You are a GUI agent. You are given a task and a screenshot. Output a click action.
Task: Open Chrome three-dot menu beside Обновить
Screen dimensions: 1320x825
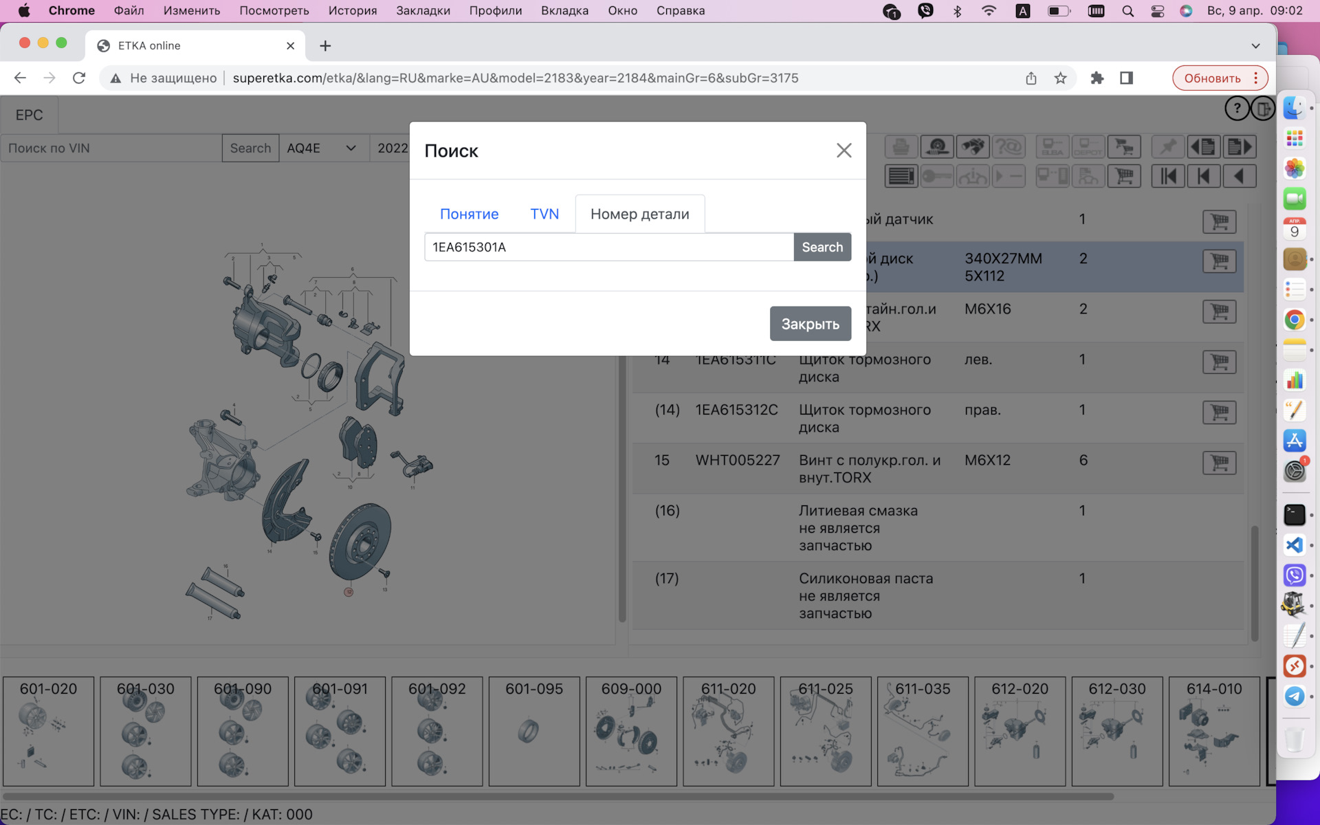click(1256, 78)
